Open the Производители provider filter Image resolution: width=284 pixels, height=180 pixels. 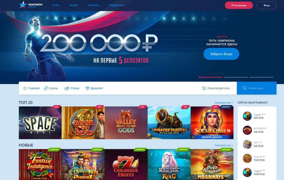click(216, 88)
